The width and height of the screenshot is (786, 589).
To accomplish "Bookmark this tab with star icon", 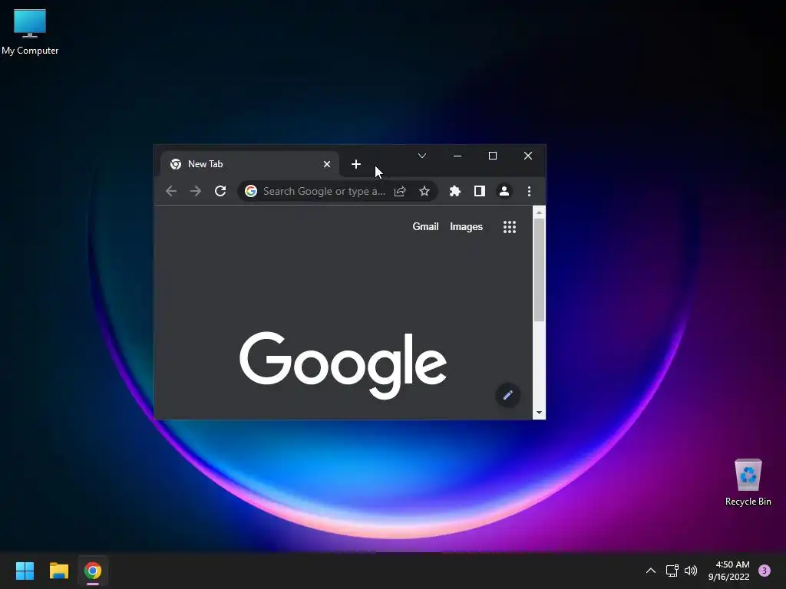I will coord(424,191).
